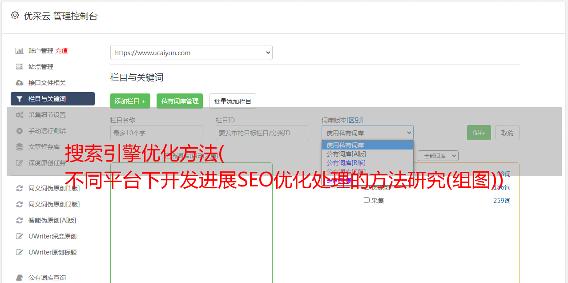Click the 批量添加栏目 button

pos(233,101)
